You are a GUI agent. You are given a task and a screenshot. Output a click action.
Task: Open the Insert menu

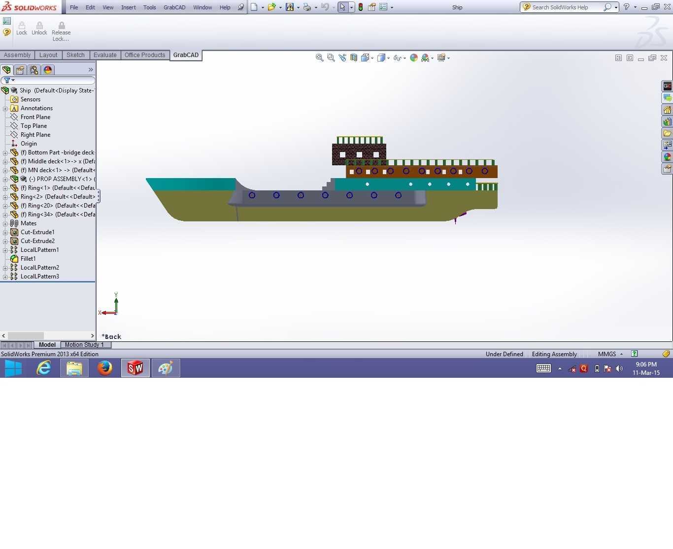129,7
